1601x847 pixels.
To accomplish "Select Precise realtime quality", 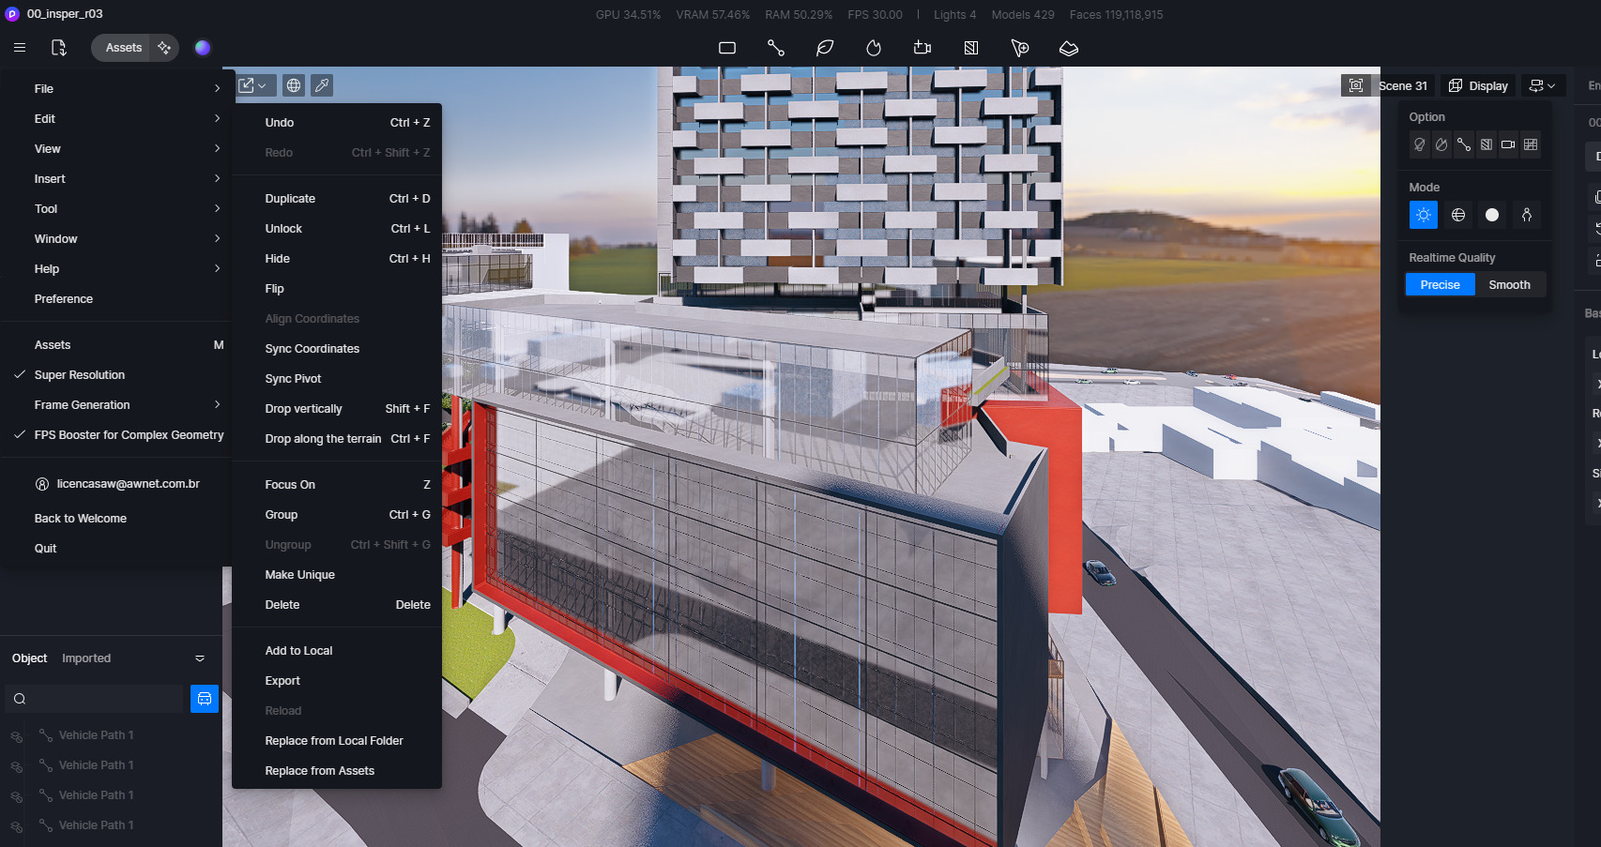I will click(1441, 285).
